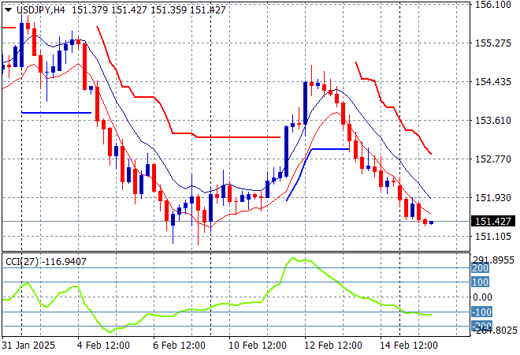This screenshot has width=520, height=355.
Task: Select the left blue horizontal level line
Action: (x=55, y=113)
